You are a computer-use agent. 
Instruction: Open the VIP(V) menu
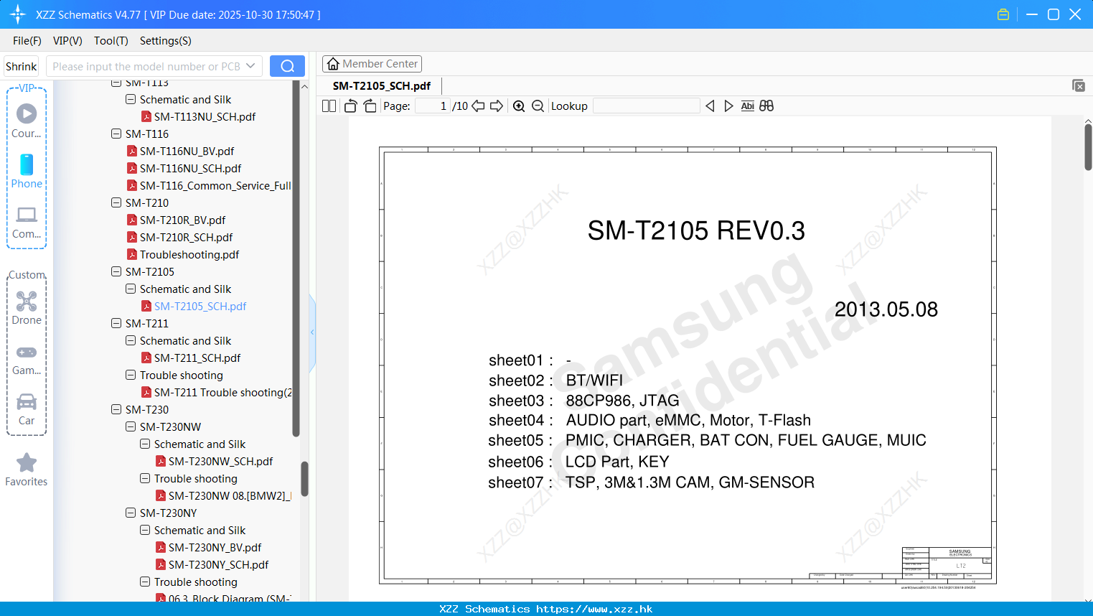point(67,41)
